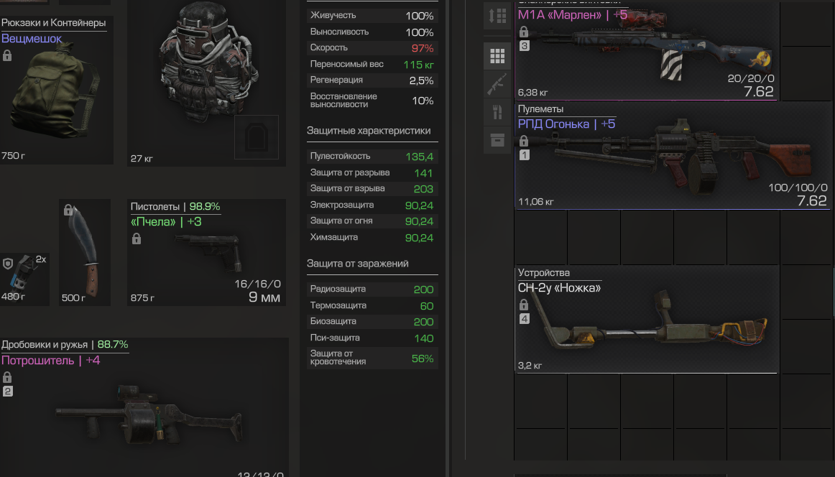Click slot badge 4 on СН-2у «Ножка»
This screenshot has height=477, width=835.
tap(525, 319)
